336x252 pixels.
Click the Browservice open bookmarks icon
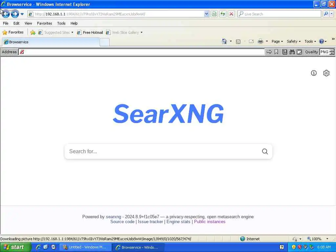(x=285, y=52)
